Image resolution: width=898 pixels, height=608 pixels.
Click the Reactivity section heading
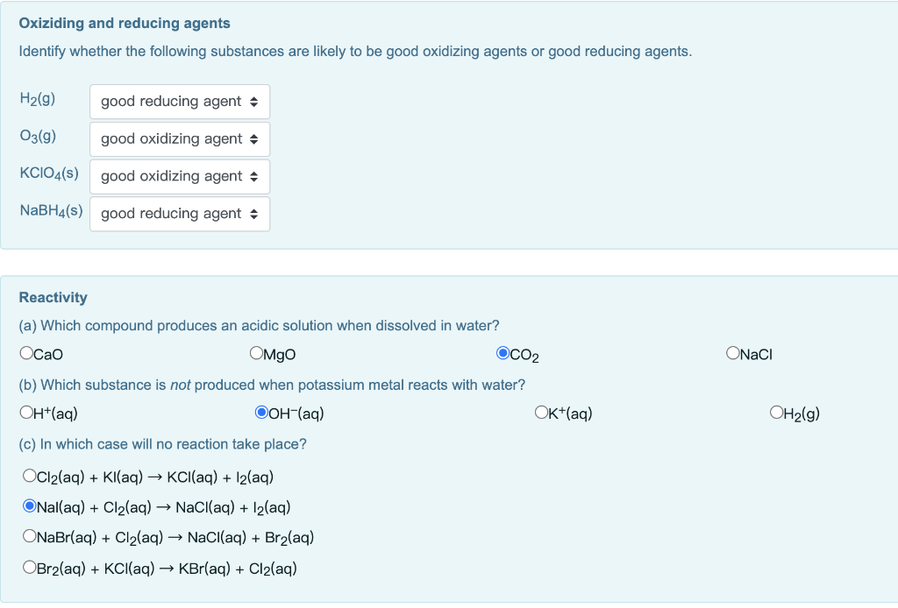[53, 297]
